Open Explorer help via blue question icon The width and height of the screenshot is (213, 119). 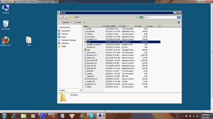(x=179, y=22)
